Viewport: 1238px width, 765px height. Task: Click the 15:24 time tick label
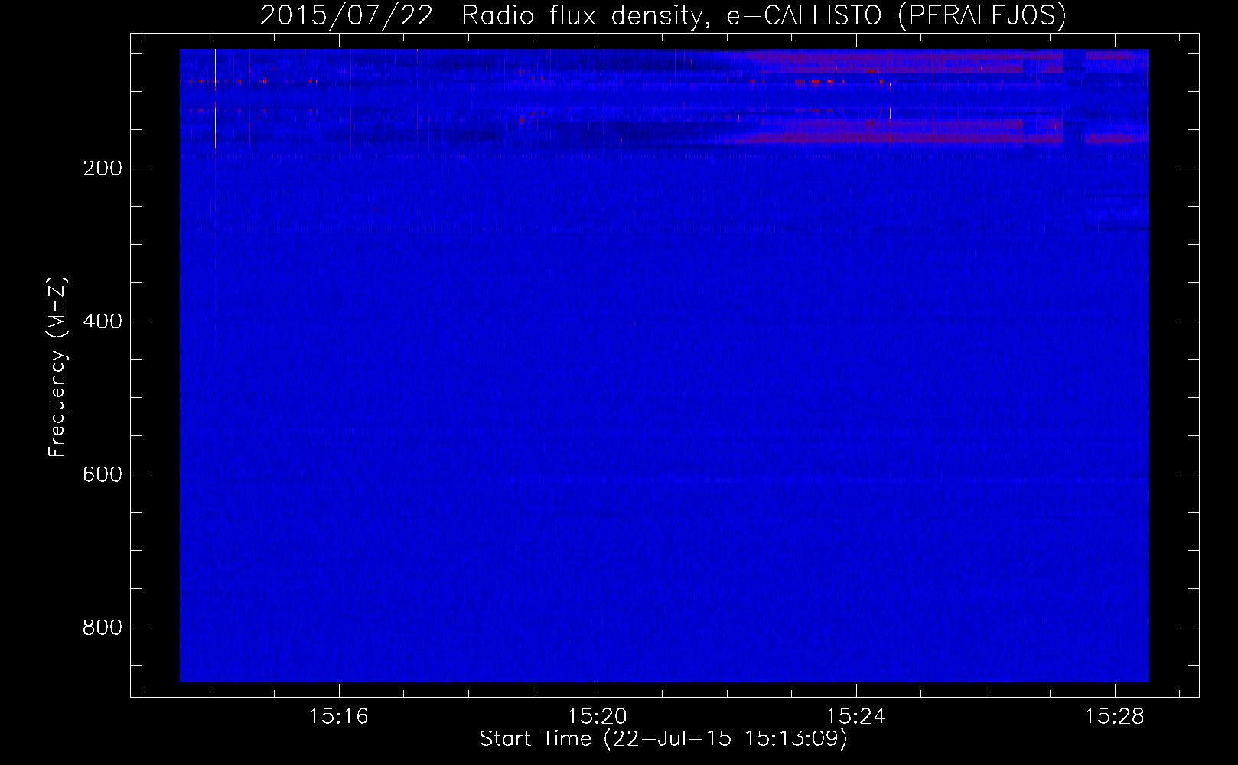click(855, 716)
